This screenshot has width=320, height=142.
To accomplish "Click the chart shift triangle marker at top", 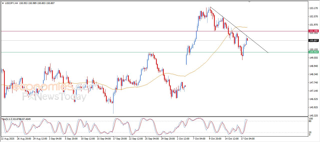I will [249, 2].
